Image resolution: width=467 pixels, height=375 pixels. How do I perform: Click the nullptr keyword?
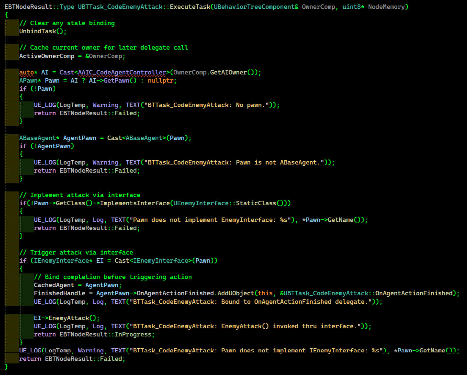160,80
